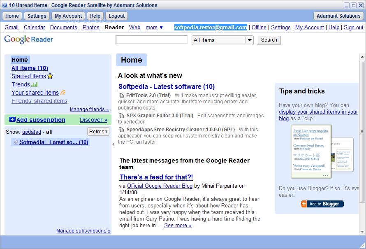Click the scrollbar down arrow
Viewport: 366px width, 249px height.
pyautogui.click(x=362, y=231)
